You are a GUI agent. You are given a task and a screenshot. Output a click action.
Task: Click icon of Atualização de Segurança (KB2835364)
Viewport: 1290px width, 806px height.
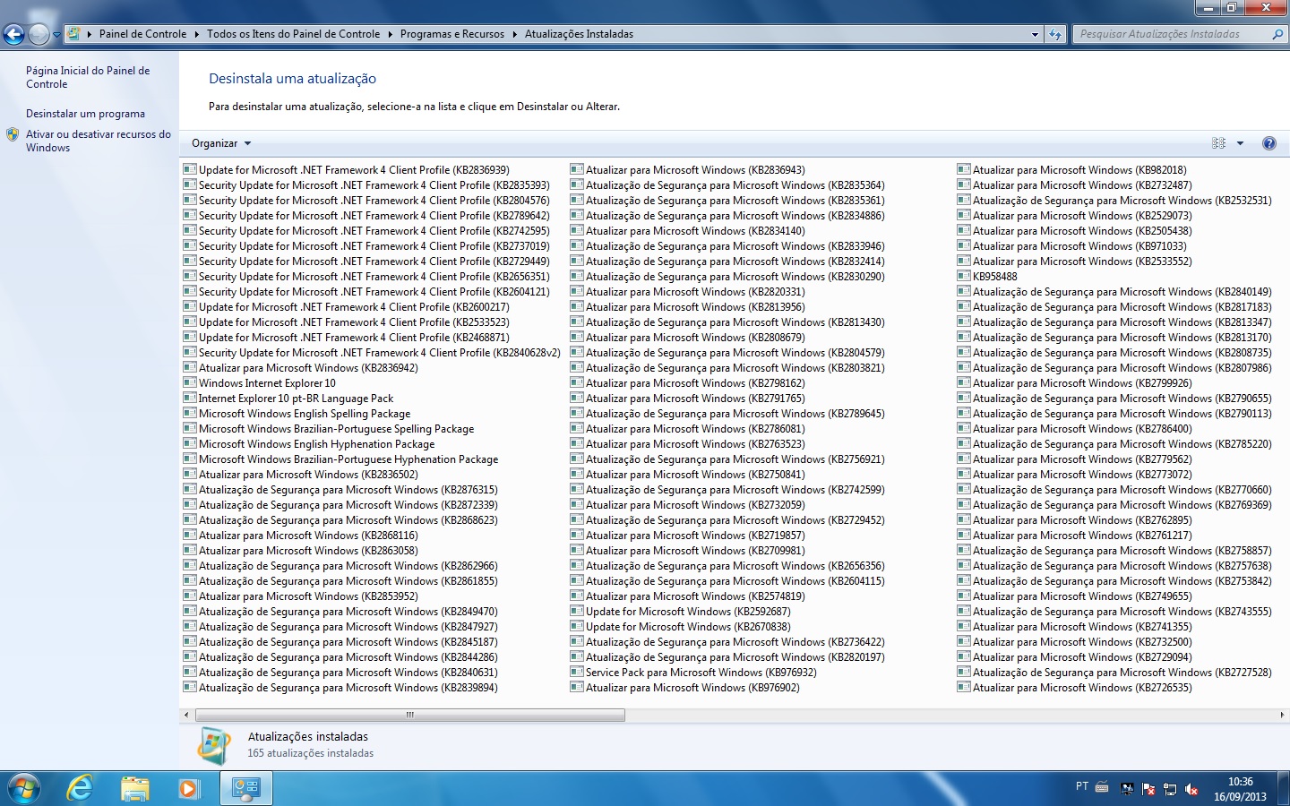click(x=577, y=184)
